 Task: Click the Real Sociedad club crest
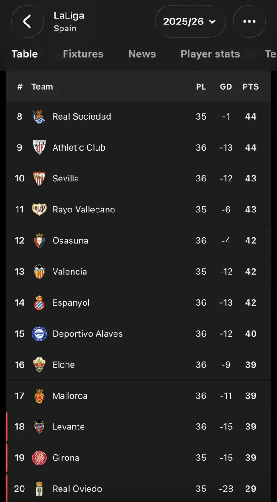pos(39,116)
